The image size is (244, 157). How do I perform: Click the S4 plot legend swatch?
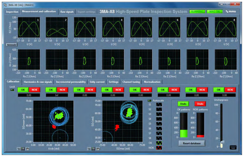pyautogui.click(x=159, y=119)
